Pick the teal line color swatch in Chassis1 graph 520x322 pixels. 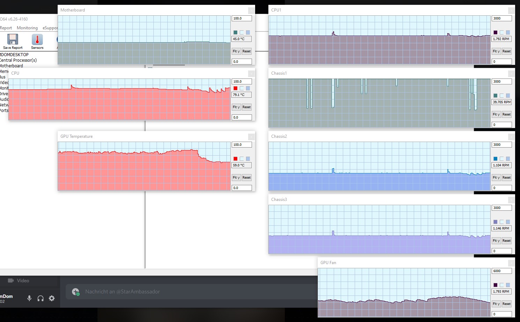coord(495,96)
